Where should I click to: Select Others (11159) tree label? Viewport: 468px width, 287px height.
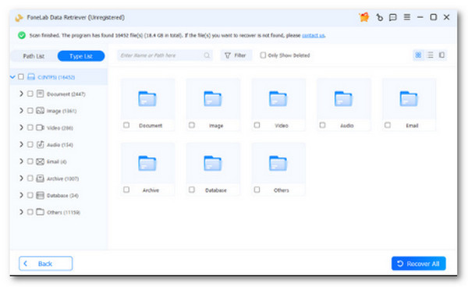(64, 212)
